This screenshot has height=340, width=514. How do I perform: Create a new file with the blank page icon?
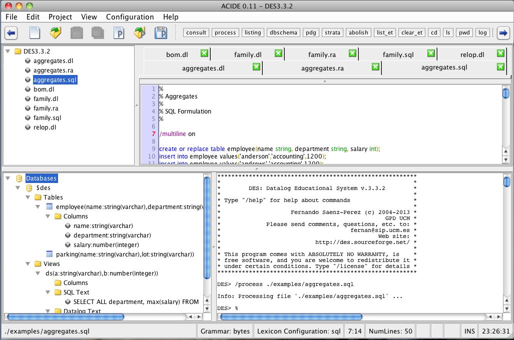pyautogui.click(x=35, y=33)
